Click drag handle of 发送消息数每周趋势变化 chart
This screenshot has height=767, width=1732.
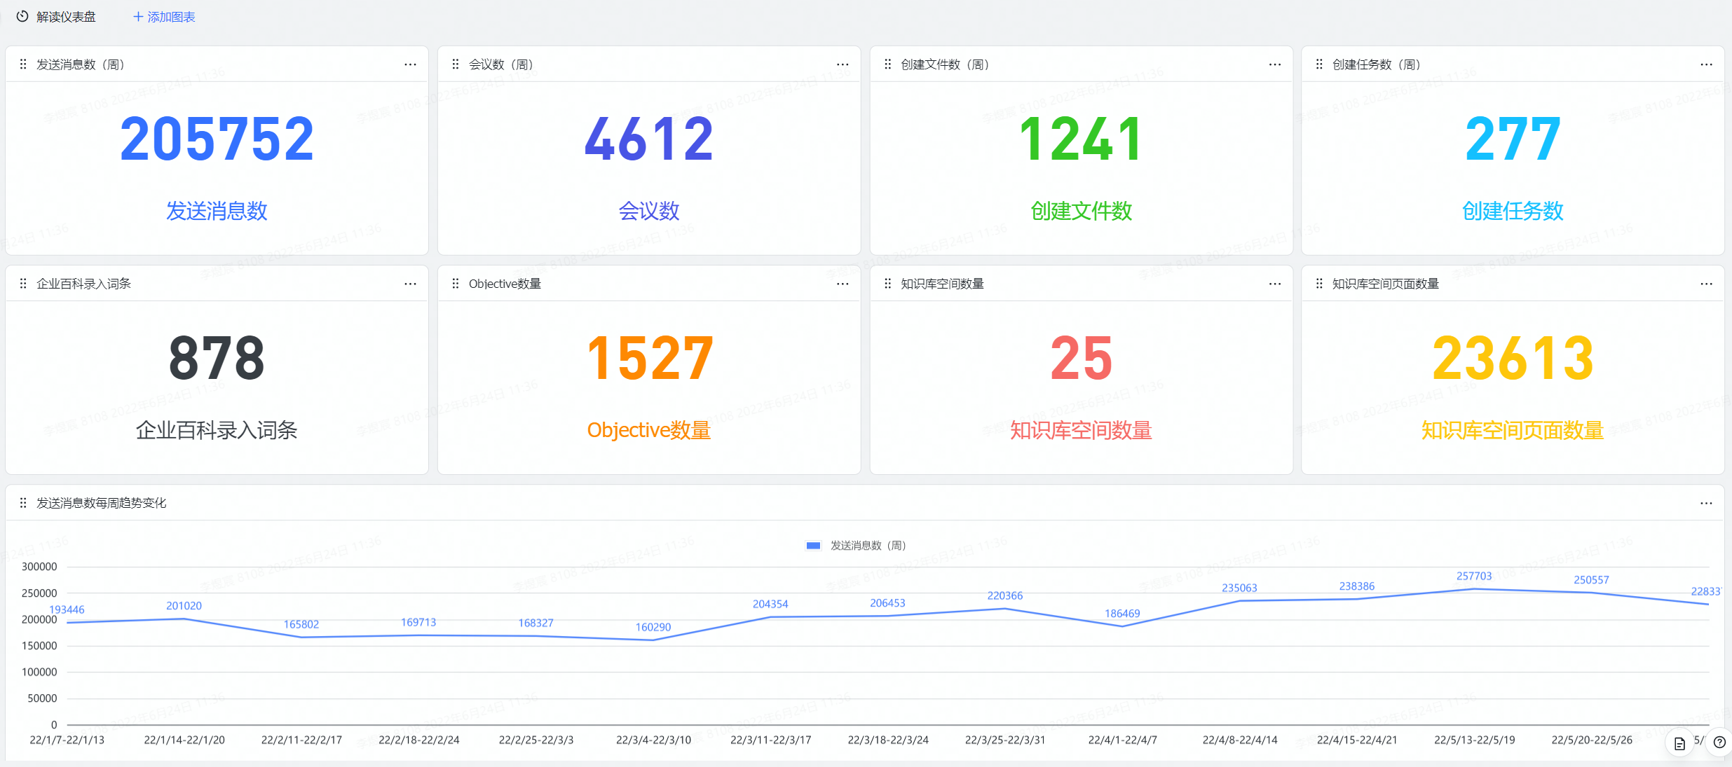[x=23, y=503]
